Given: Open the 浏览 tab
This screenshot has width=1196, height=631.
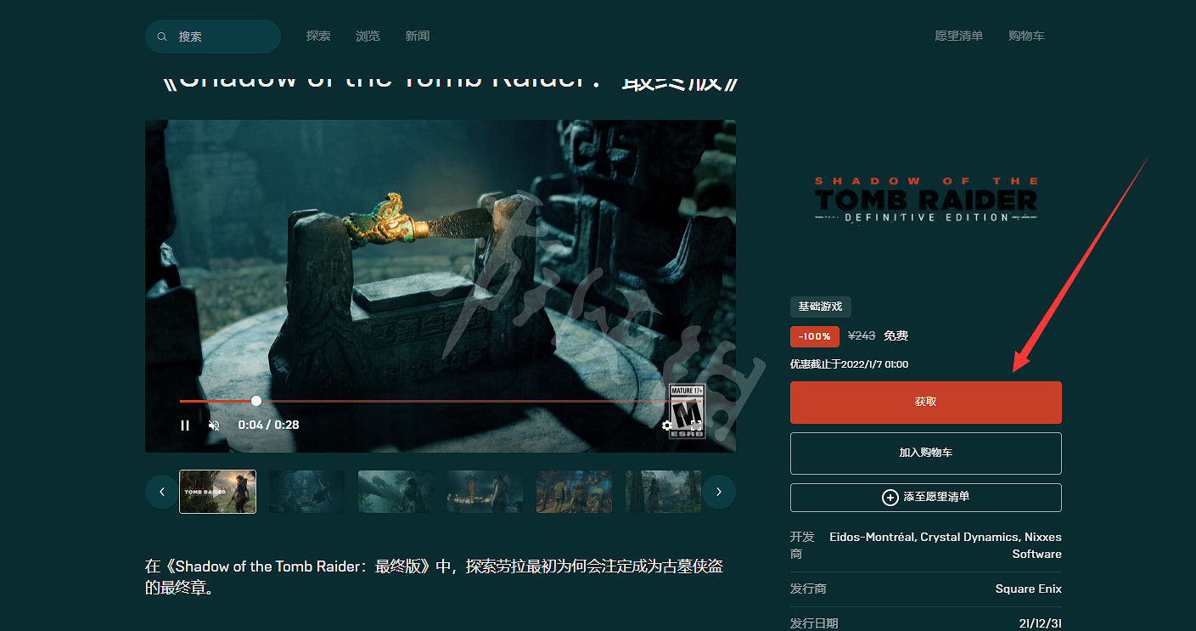Looking at the screenshot, I should (x=368, y=37).
